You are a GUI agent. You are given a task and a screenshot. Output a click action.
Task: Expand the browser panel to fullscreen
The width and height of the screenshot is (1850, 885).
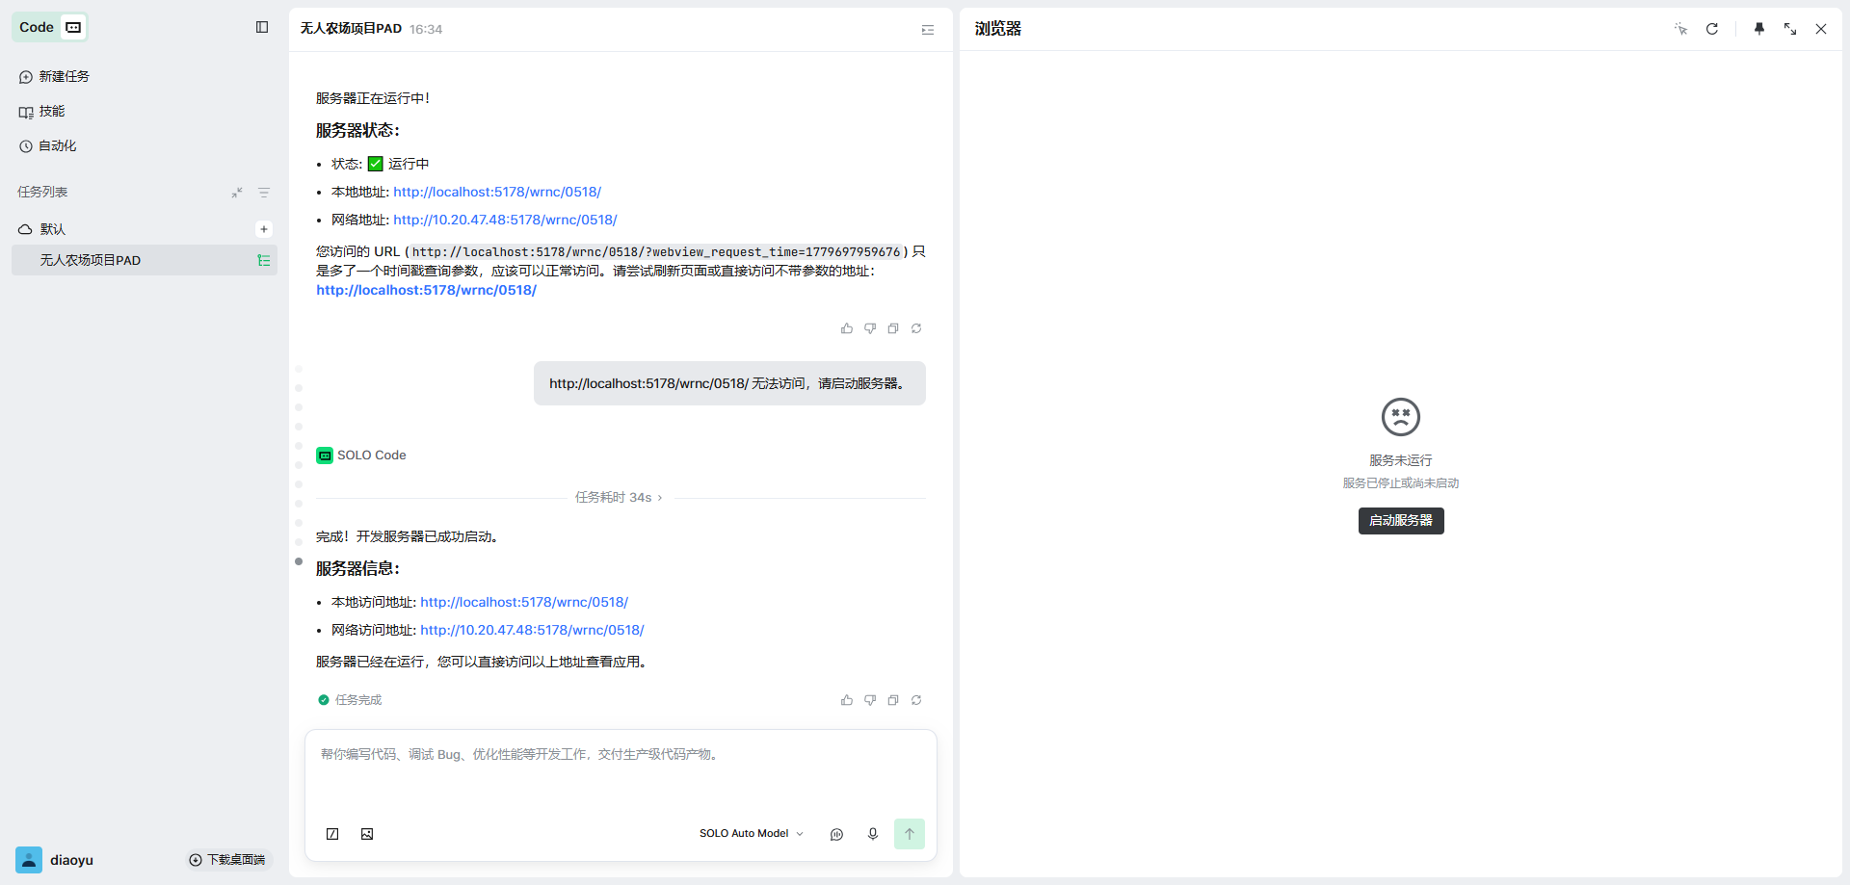pos(1790,29)
